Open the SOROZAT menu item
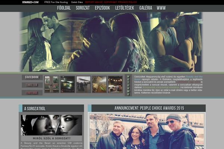 click(x=83, y=8)
